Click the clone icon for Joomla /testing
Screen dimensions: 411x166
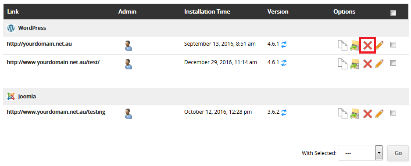(342, 113)
